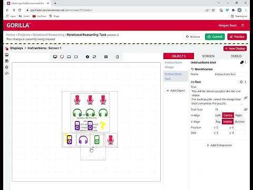The image size is (253, 190).
Task: Click the browser address bar
Action: pyautogui.click(x=114, y=10)
